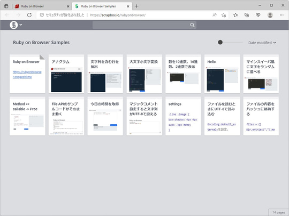Open Settings and more ellipsis menu
This screenshot has width=289, height=216.
282,15
